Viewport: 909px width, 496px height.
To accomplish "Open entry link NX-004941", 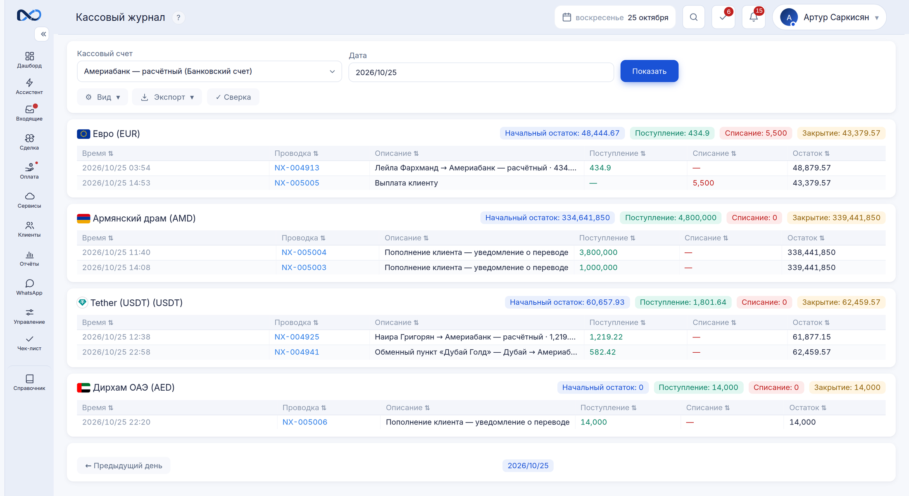I will pos(297,352).
